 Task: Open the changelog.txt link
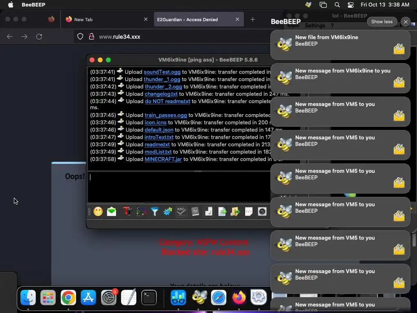tap(161, 94)
